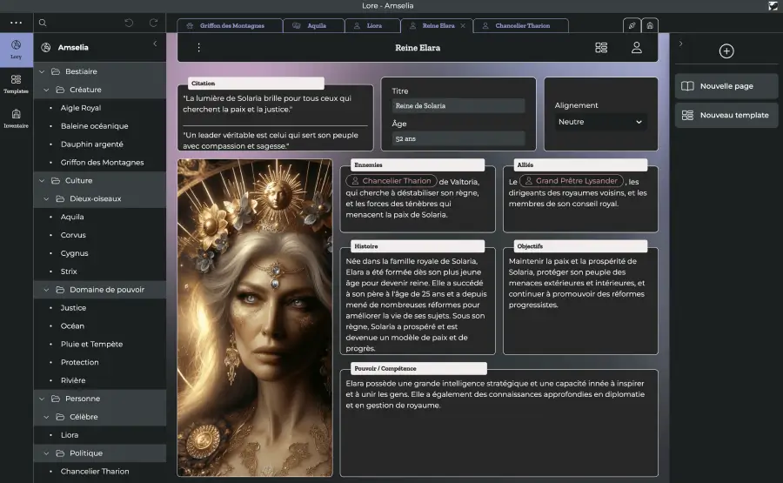Click the Âge field 52 ans
The height and width of the screenshot is (483, 783).
tap(458, 138)
